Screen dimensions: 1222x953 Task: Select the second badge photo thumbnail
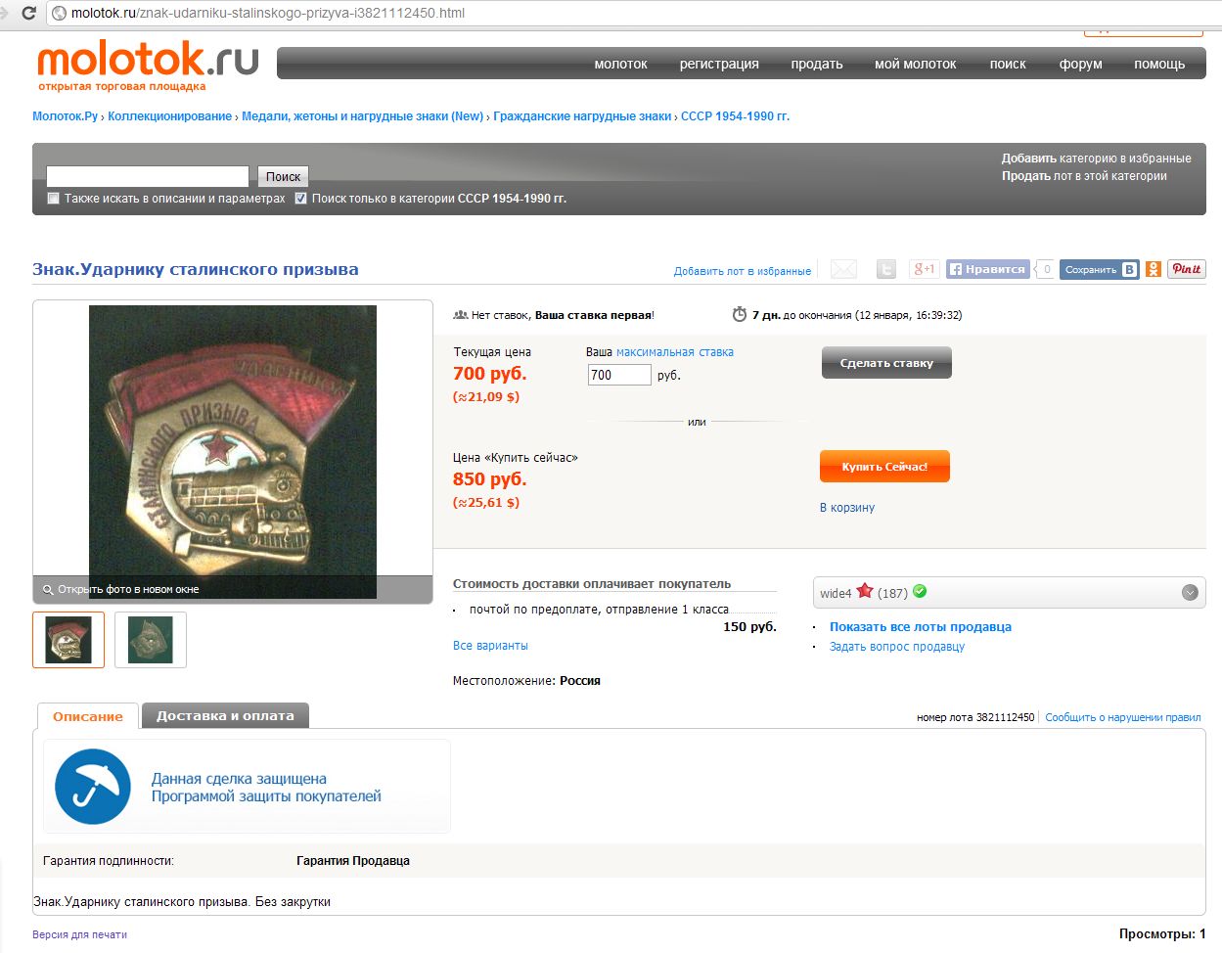(151, 640)
